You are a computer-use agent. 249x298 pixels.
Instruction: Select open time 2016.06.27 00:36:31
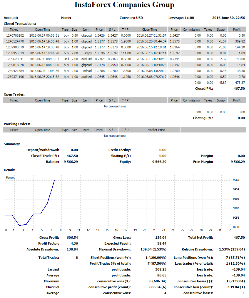[44, 35]
